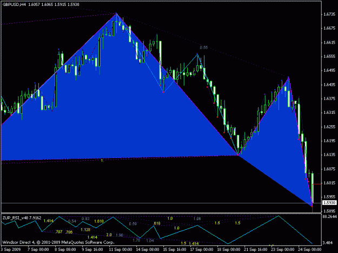Viewport: 338px width, 253px height.
Task: Click the 23 Sep 00:00 time label
Action: pyautogui.click(x=283, y=250)
